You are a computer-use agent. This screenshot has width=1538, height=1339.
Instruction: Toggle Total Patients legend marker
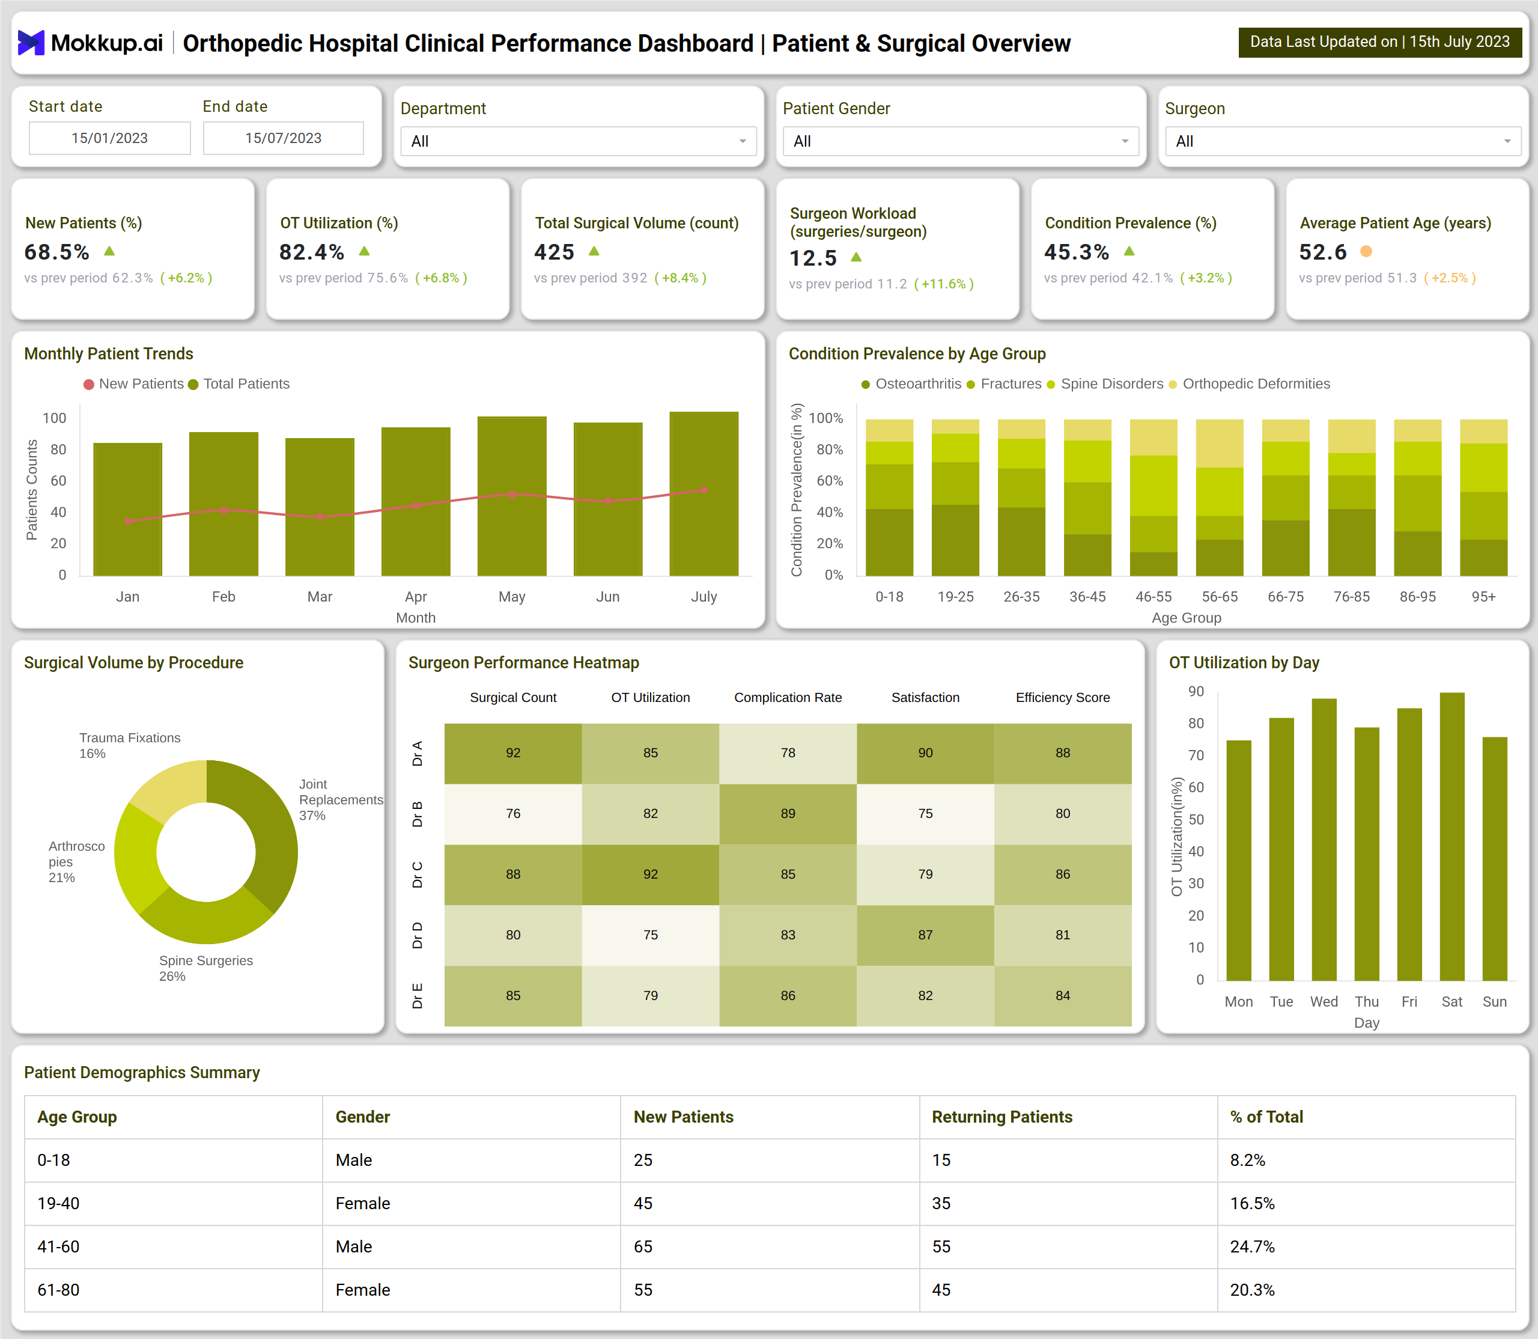[193, 384]
